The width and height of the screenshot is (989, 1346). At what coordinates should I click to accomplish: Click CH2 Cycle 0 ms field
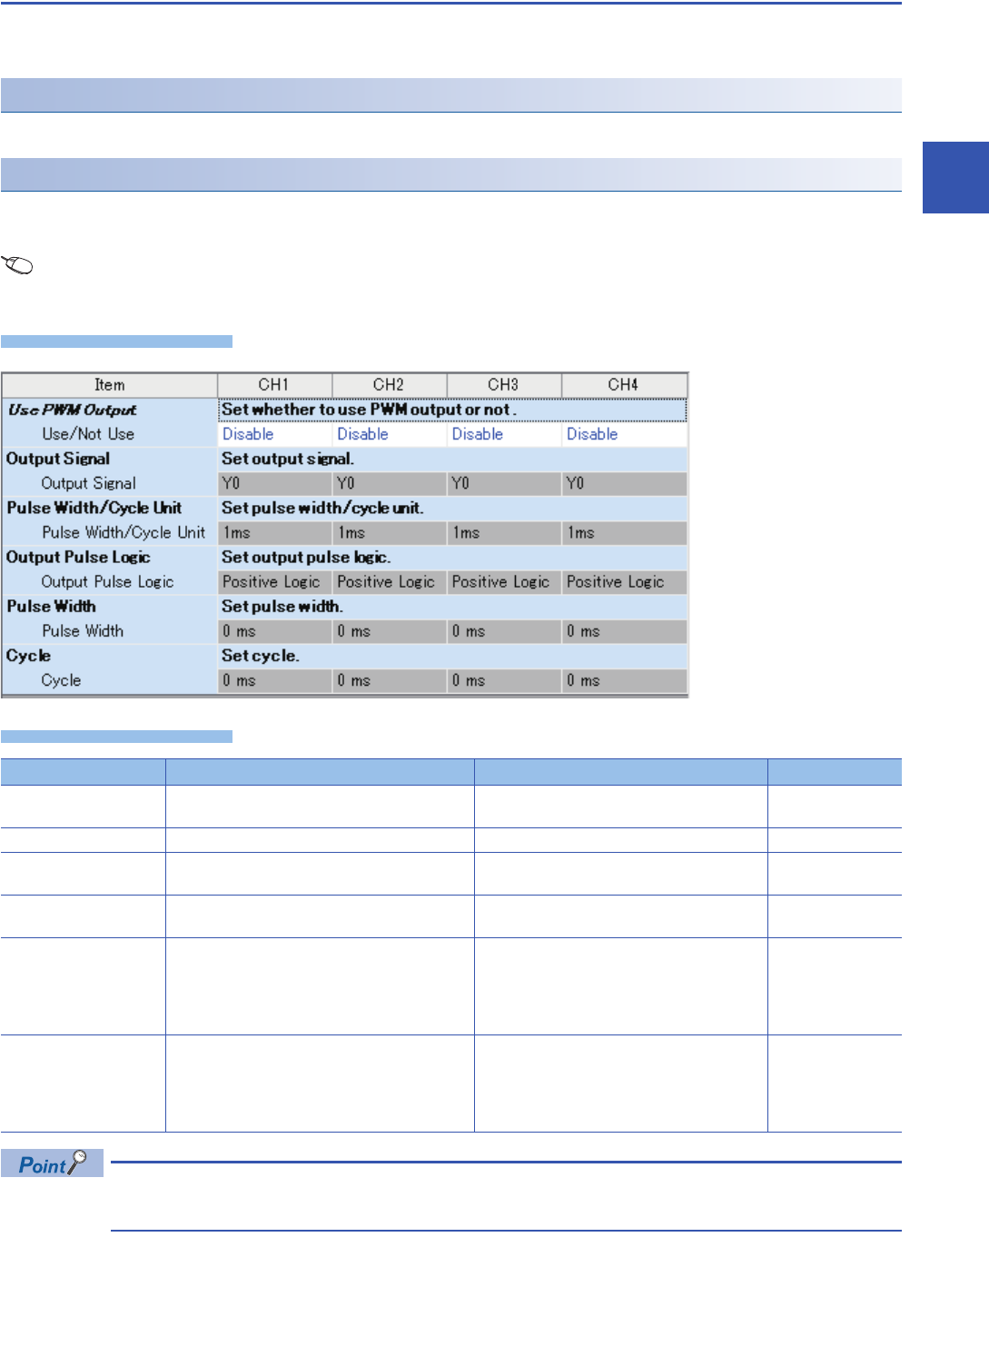pos(389,680)
